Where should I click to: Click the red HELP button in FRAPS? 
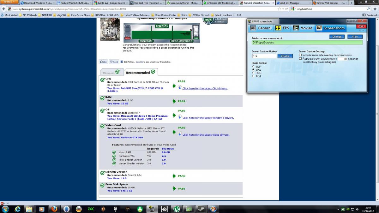click(x=361, y=27)
